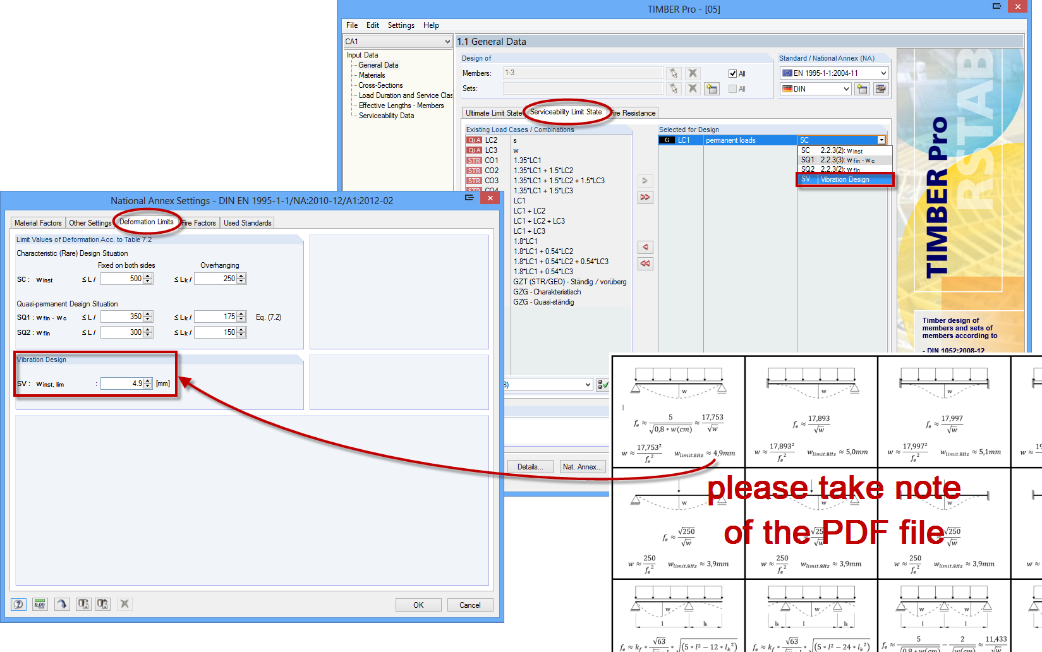1042x652 pixels.
Task: Click Cancel in National Annex Settings
Action: pyautogui.click(x=470, y=605)
